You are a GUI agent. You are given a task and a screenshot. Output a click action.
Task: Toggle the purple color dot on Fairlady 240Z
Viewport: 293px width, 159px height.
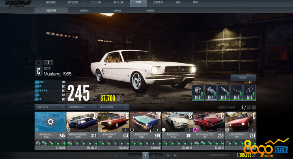pos(196,130)
